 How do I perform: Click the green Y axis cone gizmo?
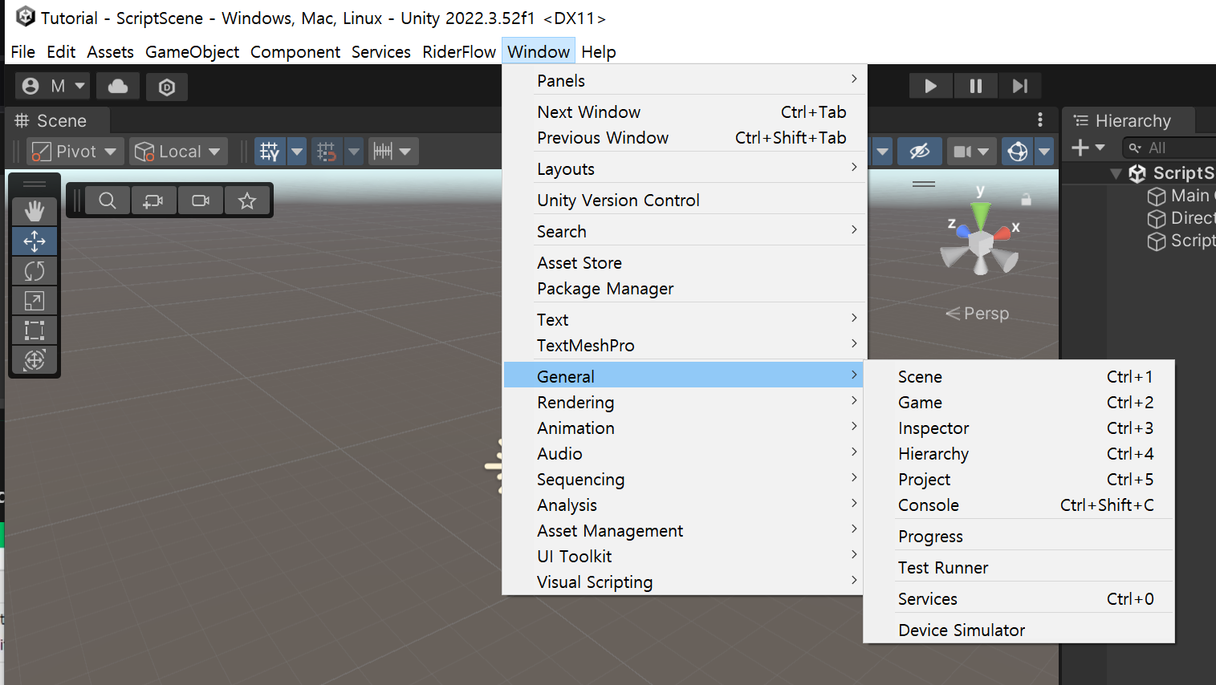point(981,215)
